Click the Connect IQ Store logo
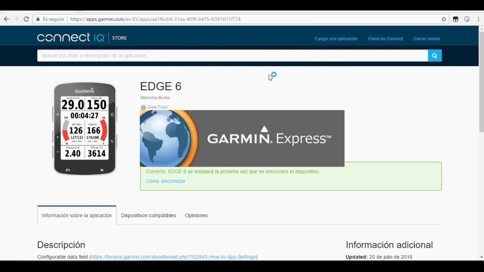Image resolution: width=484 pixels, height=272 pixels. point(82,38)
